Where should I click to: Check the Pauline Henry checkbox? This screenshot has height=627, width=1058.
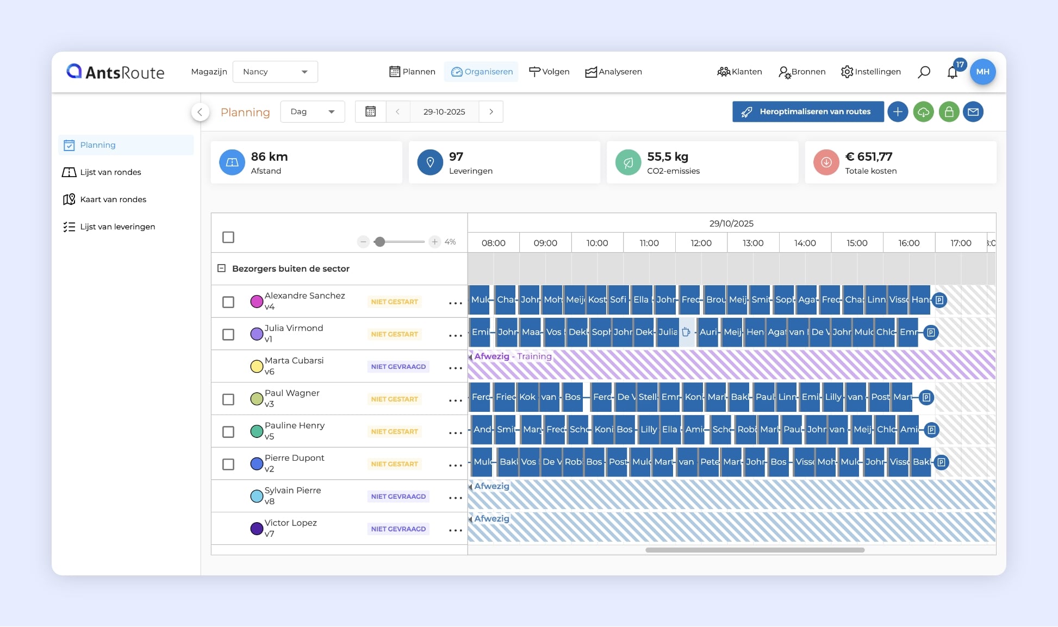coord(228,432)
